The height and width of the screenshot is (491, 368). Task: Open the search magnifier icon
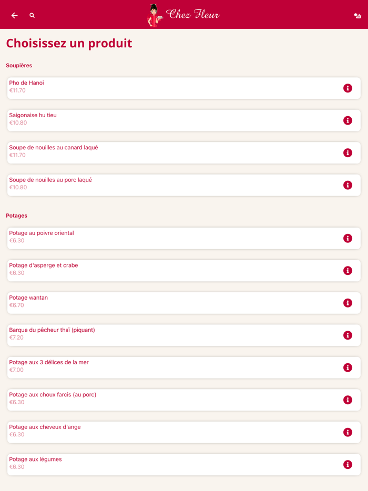32,16
